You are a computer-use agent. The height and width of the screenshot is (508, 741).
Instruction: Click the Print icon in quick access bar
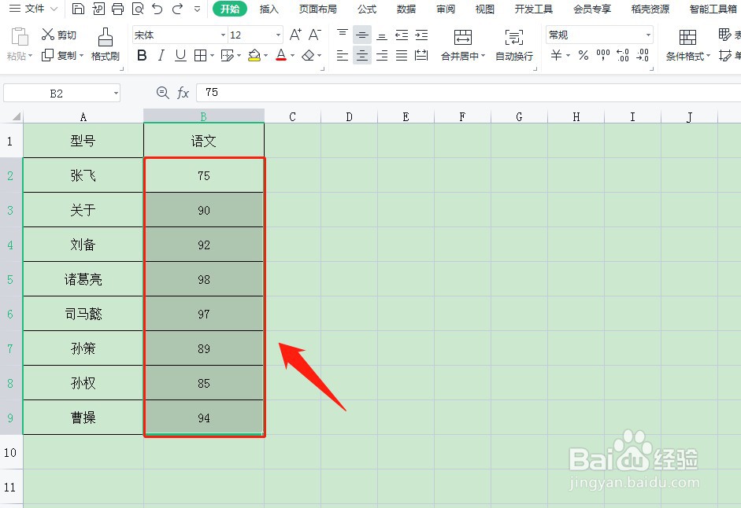tap(117, 9)
